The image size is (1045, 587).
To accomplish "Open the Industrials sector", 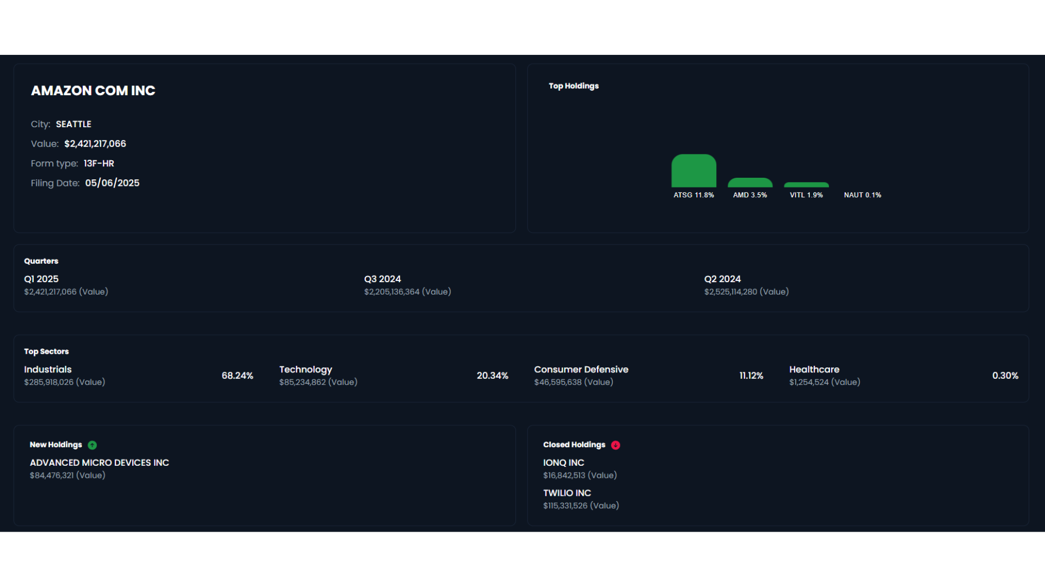I will point(48,370).
